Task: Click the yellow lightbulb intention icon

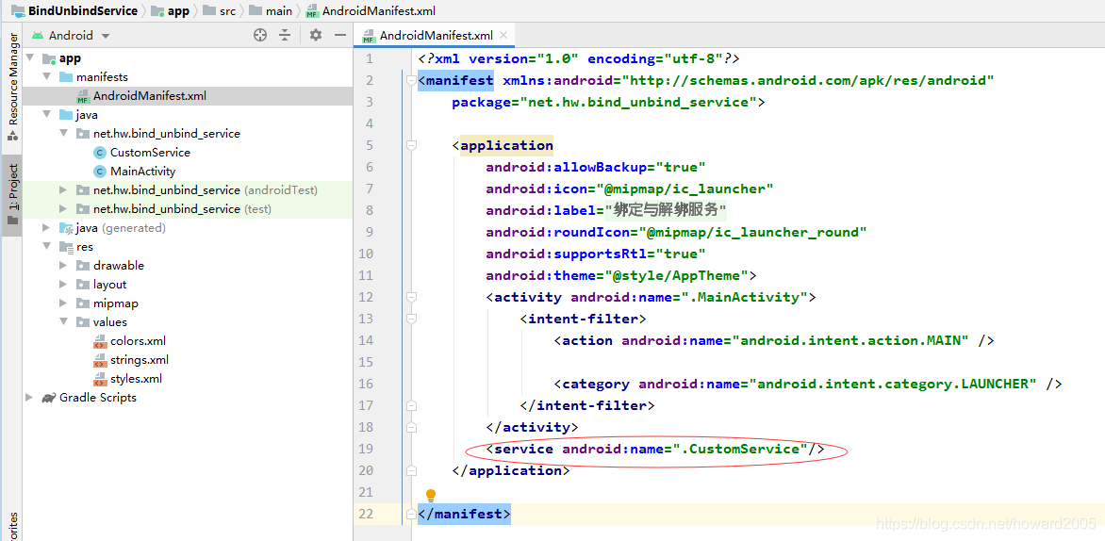Action: (431, 496)
